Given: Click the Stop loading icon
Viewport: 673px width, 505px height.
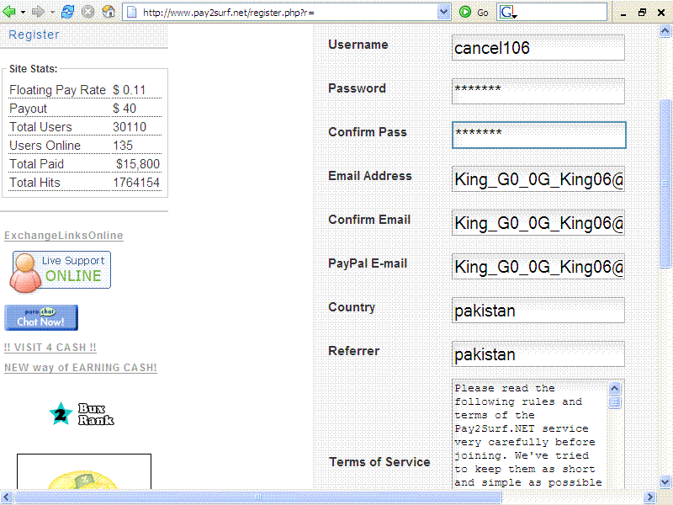Looking at the screenshot, I should [87, 12].
